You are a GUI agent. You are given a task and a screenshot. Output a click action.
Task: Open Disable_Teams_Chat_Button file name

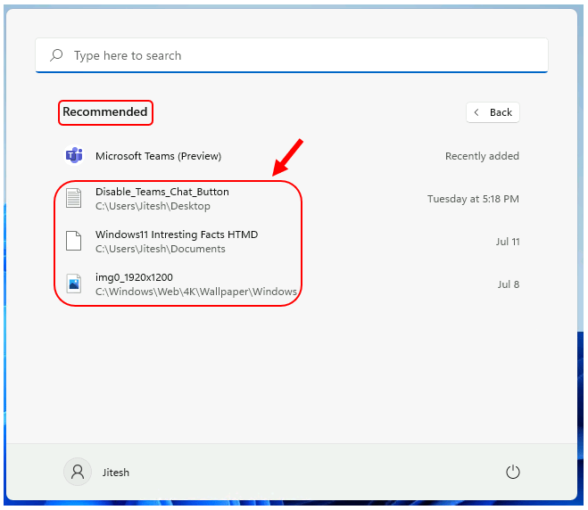(162, 192)
